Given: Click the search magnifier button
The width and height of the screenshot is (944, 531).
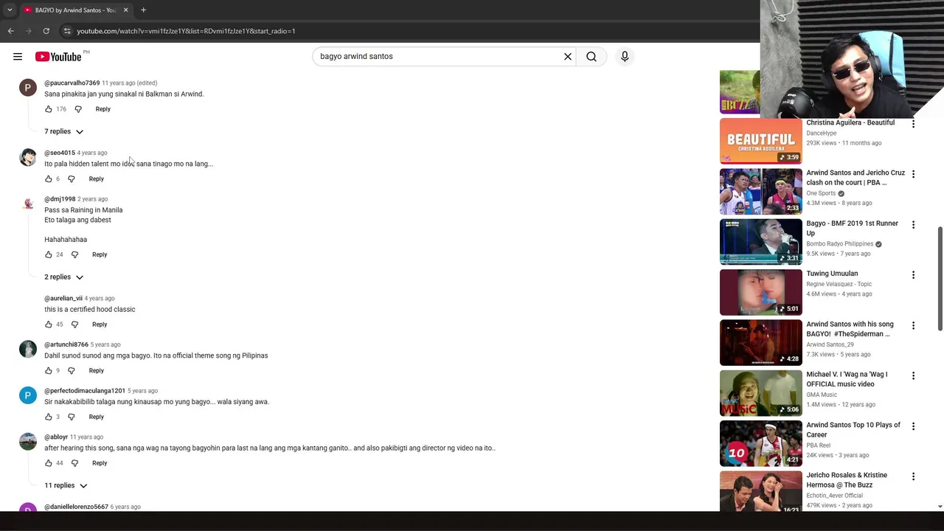Looking at the screenshot, I should pyautogui.click(x=591, y=57).
